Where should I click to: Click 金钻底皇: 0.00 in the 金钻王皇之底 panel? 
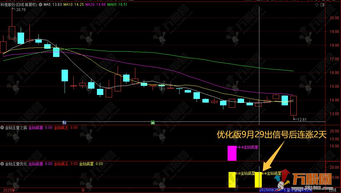click(41, 128)
